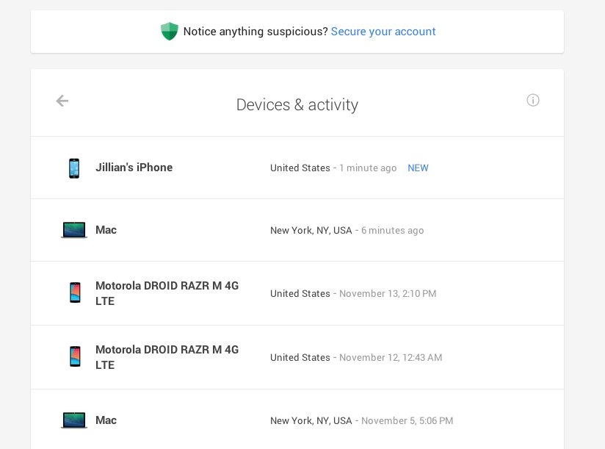Click the iPhone device icon
This screenshot has height=449, width=605.
[73, 168]
